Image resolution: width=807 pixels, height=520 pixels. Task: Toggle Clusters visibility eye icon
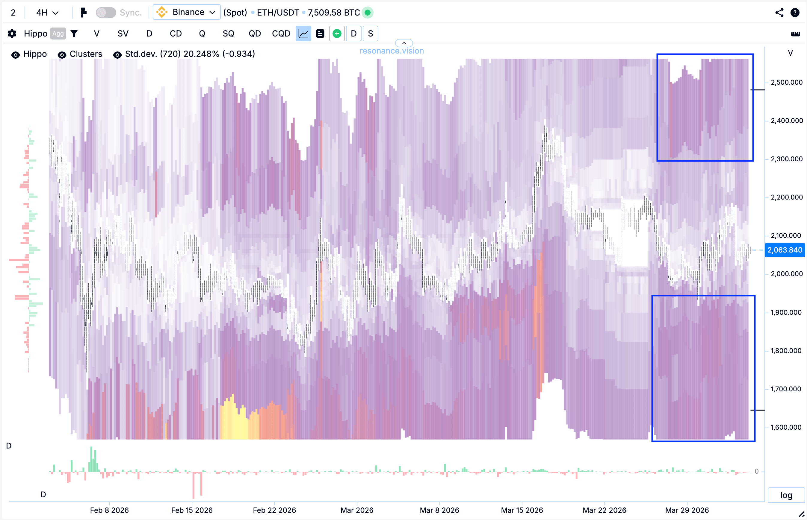[62, 55]
